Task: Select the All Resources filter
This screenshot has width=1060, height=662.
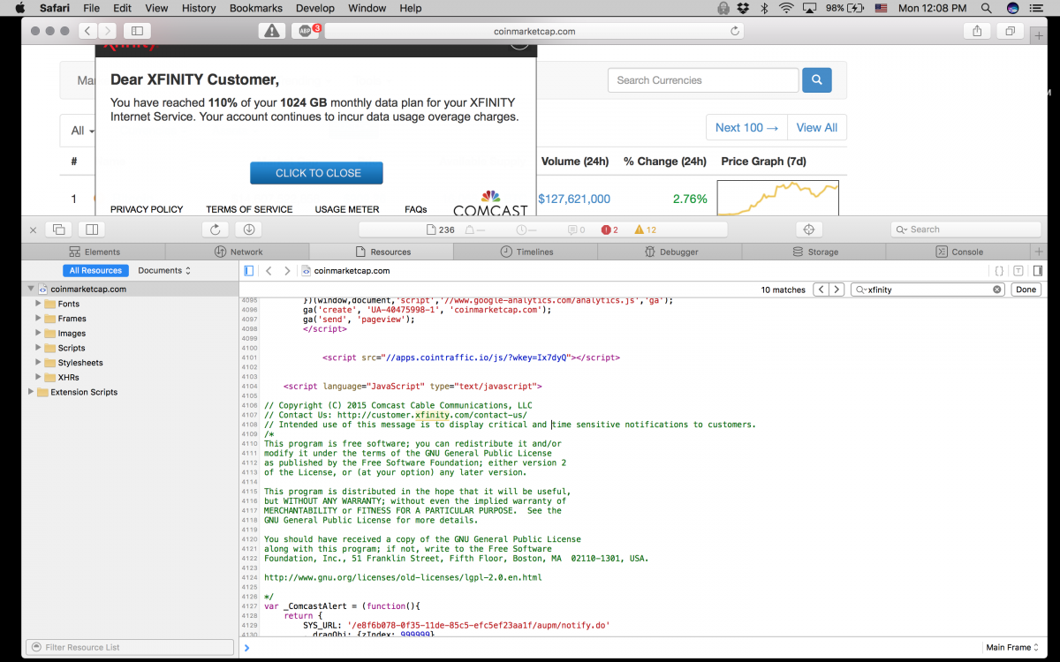Action: click(95, 270)
